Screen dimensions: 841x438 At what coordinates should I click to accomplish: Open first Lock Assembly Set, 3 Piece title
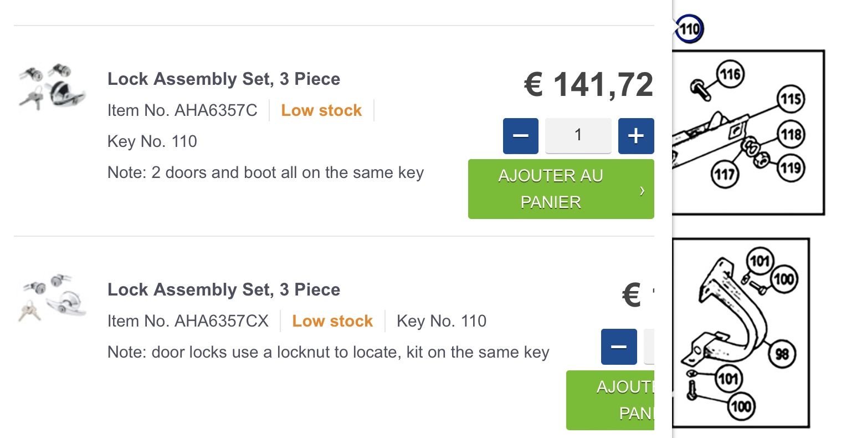[x=224, y=79]
